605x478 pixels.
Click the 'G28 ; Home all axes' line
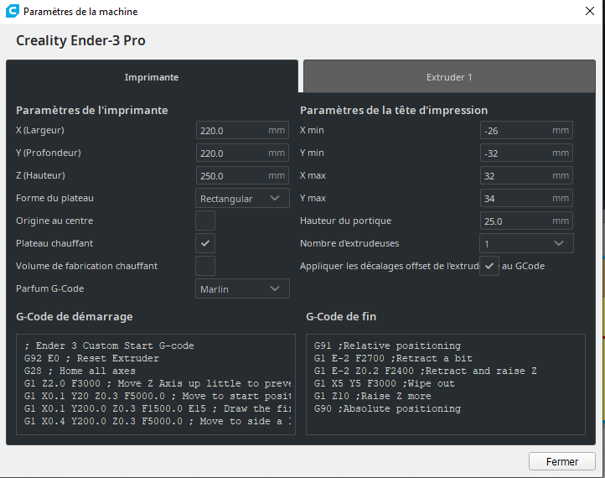click(80, 371)
